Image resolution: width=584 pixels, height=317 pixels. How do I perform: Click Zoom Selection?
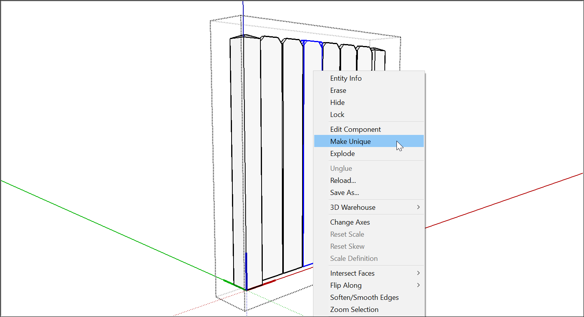[354, 309]
